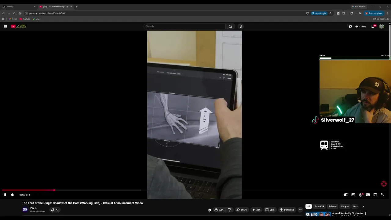
Task: Open the YouTube guide hamburger menu
Action: [x=5, y=26]
